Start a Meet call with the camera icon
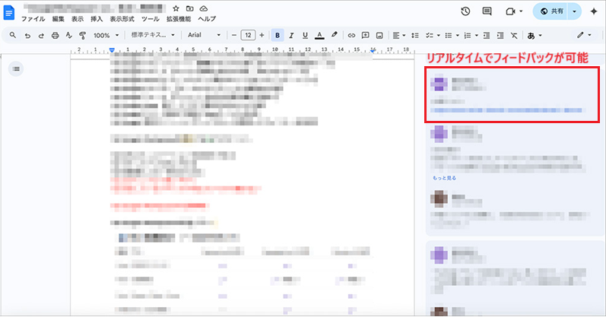The width and height of the screenshot is (606, 317). coord(510,11)
